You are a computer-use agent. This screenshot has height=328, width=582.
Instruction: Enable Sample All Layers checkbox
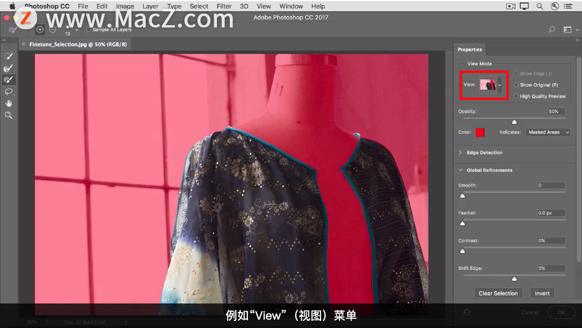[89, 29]
